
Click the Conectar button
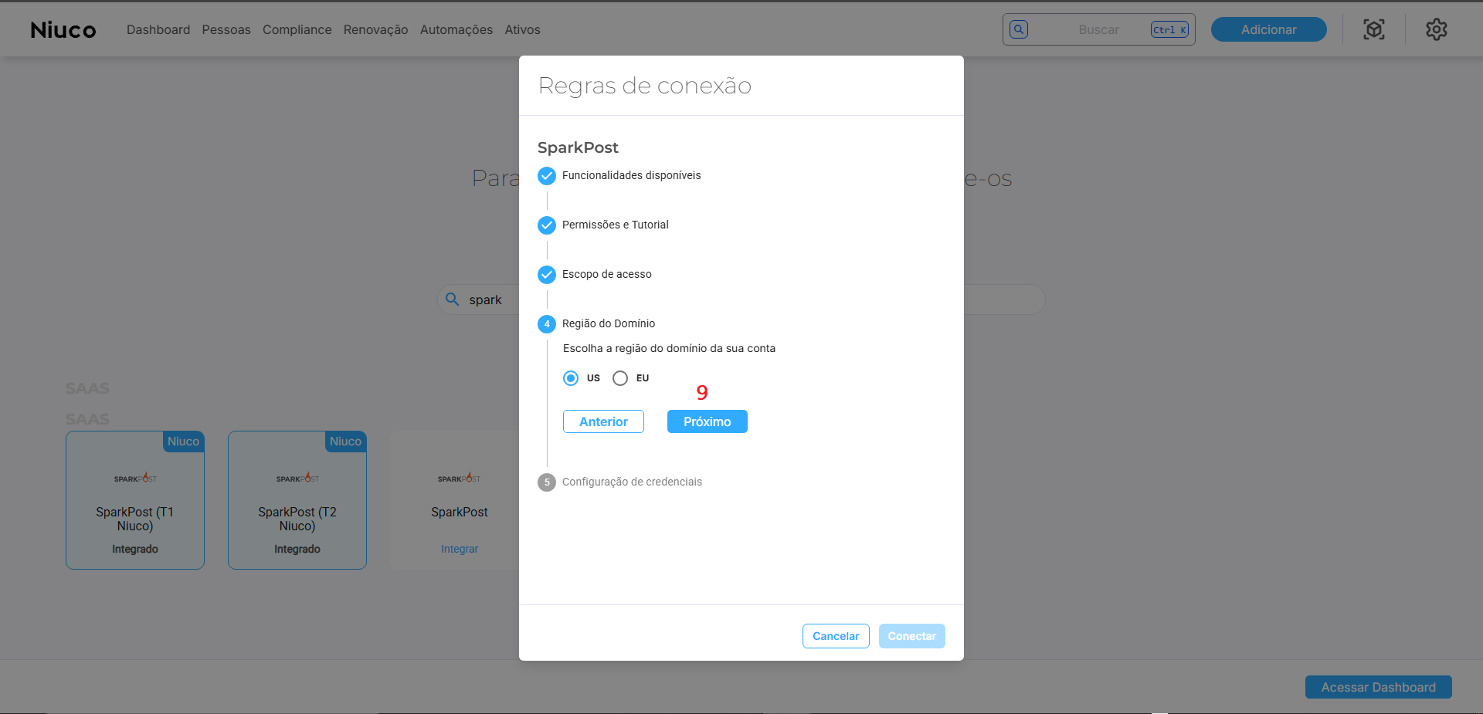click(x=912, y=636)
